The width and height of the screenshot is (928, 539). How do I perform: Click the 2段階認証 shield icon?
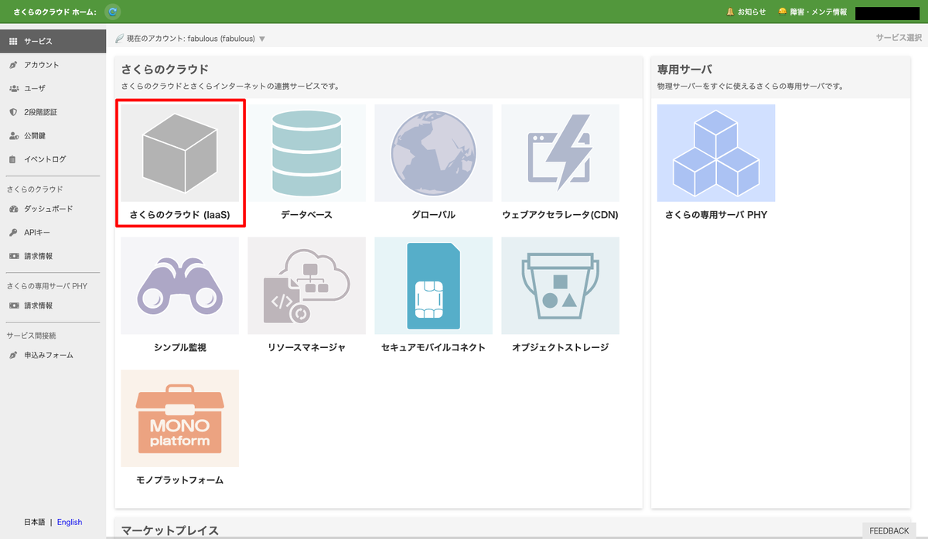[x=13, y=112]
